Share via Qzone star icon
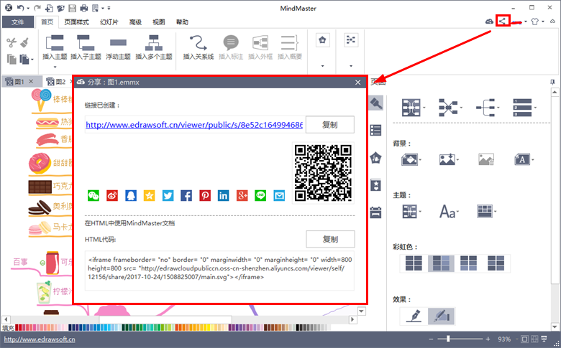Image resolution: width=561 pixels, height=348 pixels. [149, 196]
